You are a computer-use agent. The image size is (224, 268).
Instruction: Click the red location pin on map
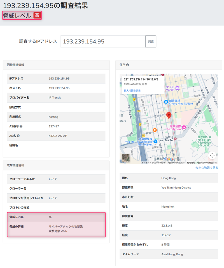169,115
